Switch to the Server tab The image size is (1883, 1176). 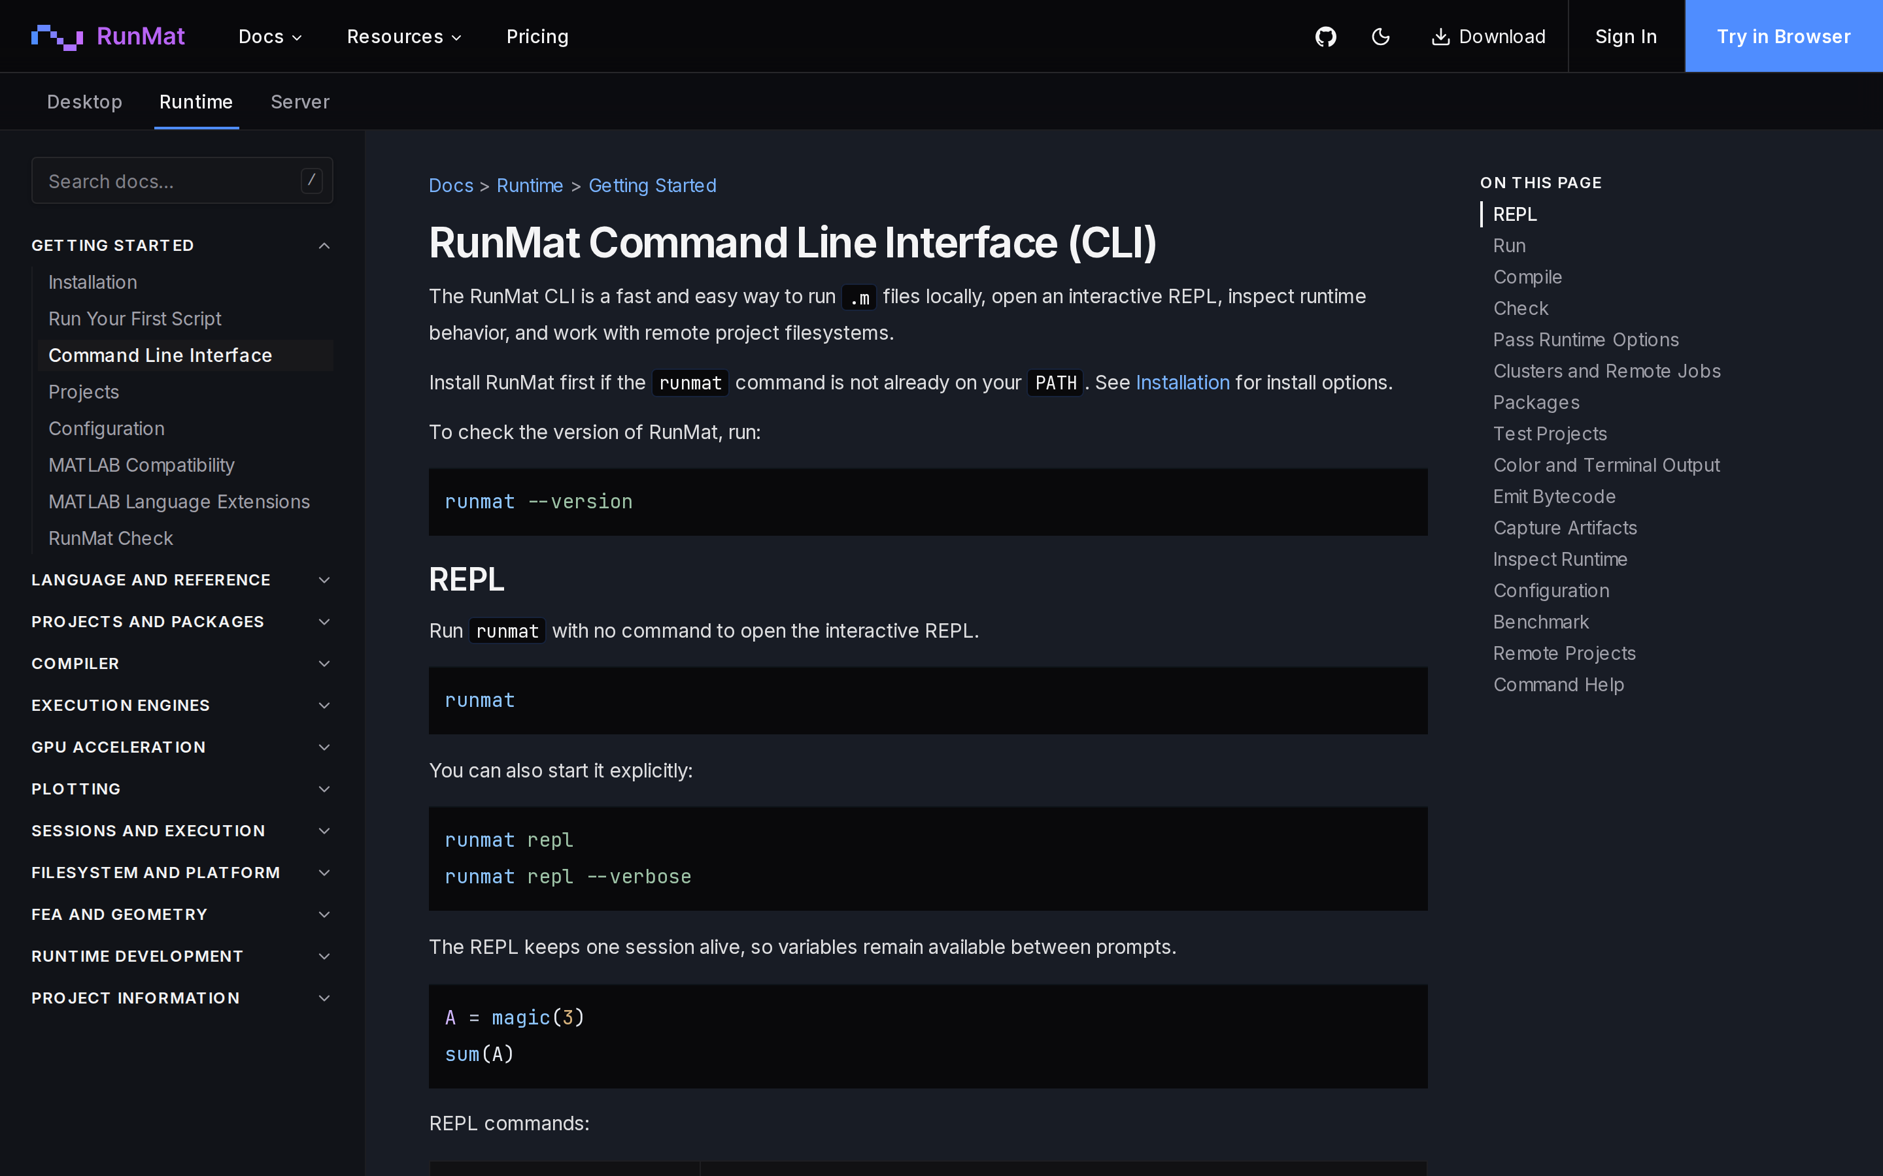click(299, 102)
